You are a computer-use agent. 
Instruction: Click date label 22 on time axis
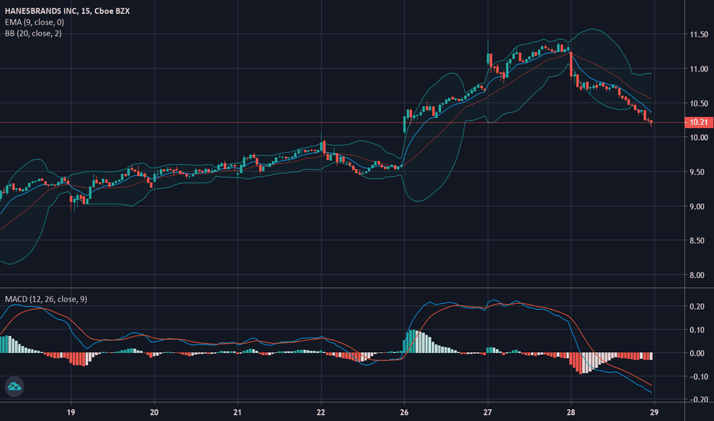pos(321,413)
